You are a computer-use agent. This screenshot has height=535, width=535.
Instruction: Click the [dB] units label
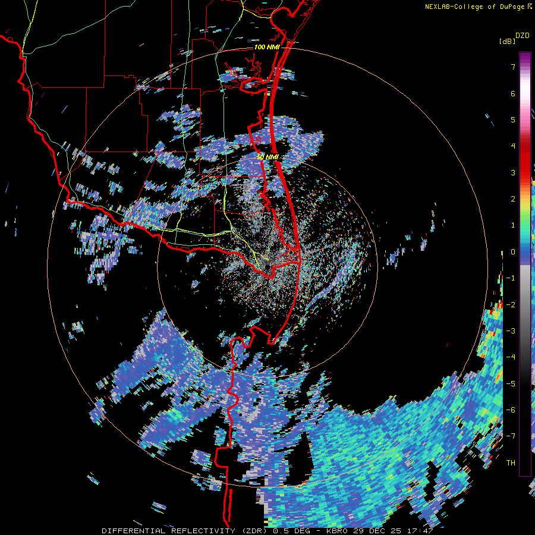(x=507, y=42)
